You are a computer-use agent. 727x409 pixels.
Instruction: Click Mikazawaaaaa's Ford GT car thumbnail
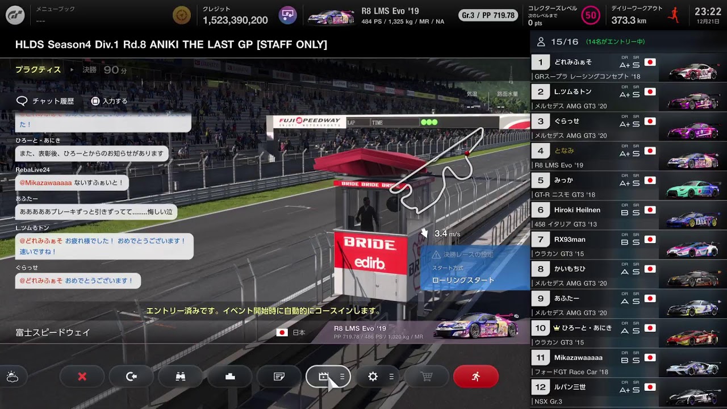pyautogui.click(x=692, y=366)
